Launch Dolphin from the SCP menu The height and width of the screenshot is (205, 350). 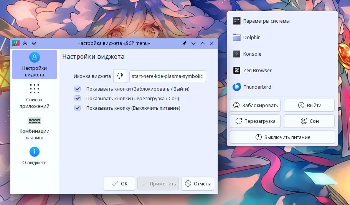tap(282, 37)
